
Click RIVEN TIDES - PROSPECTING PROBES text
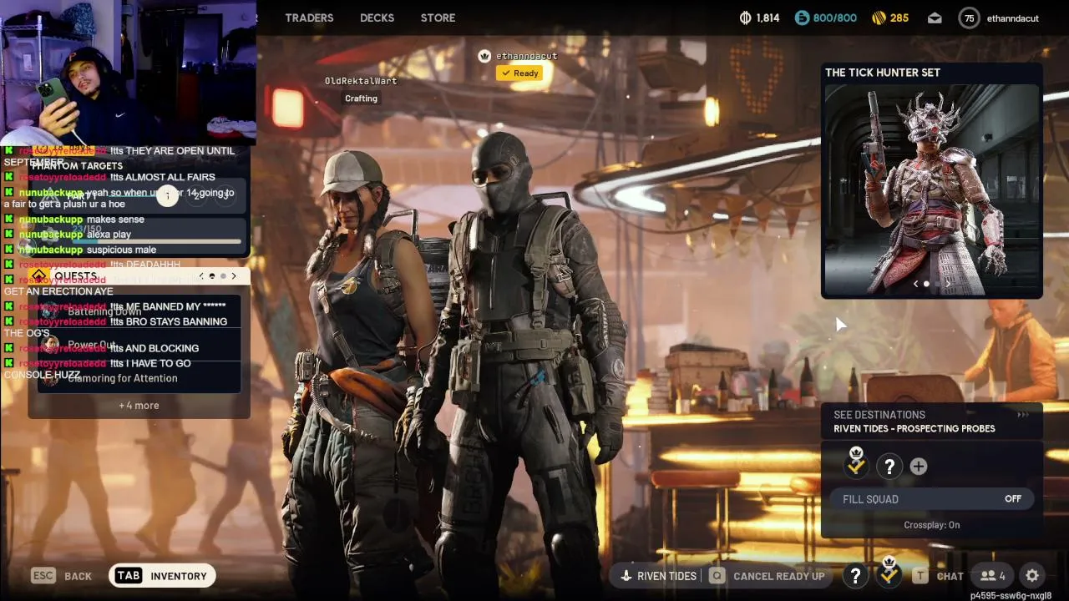pyautogui.click(x=914, y=429)
